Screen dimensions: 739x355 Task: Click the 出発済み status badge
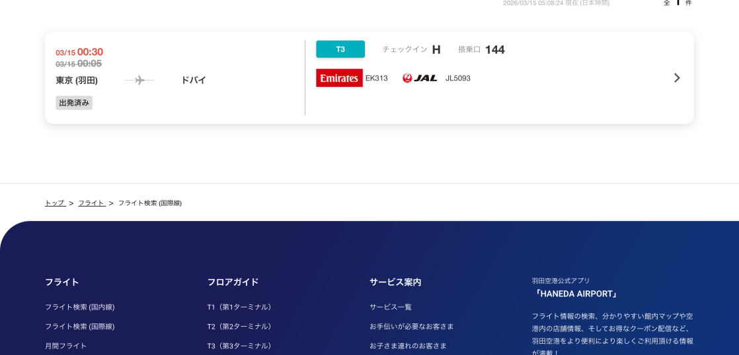click(74, 103)
